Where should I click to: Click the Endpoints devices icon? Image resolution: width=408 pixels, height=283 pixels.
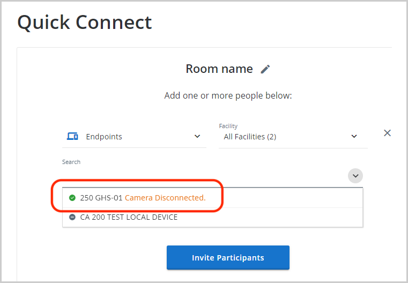[72, 136]
